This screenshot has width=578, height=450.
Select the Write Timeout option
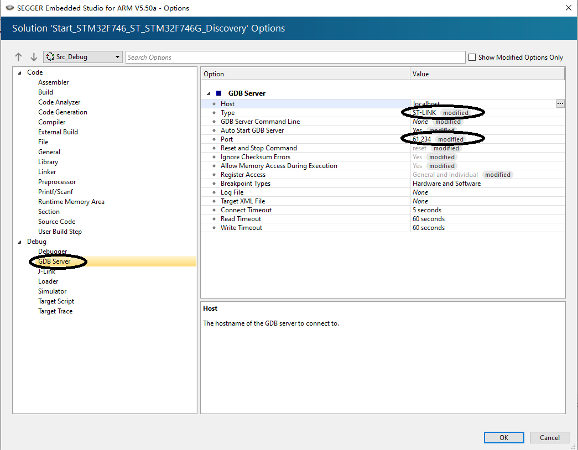click(x=383, y=227)
